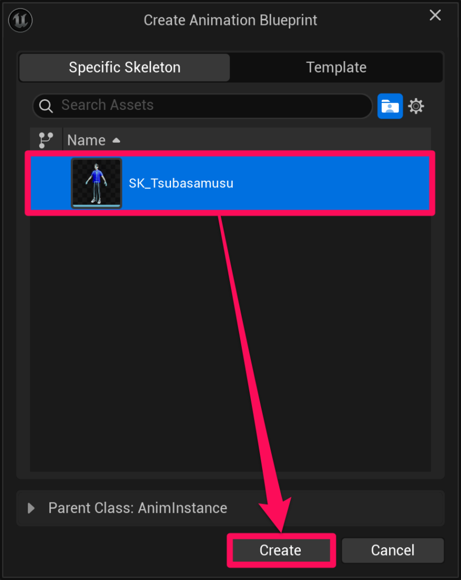This screenshot has height=580, width=461.
Task: Toggle the blue folder filter icon
Action: point(390,106)
